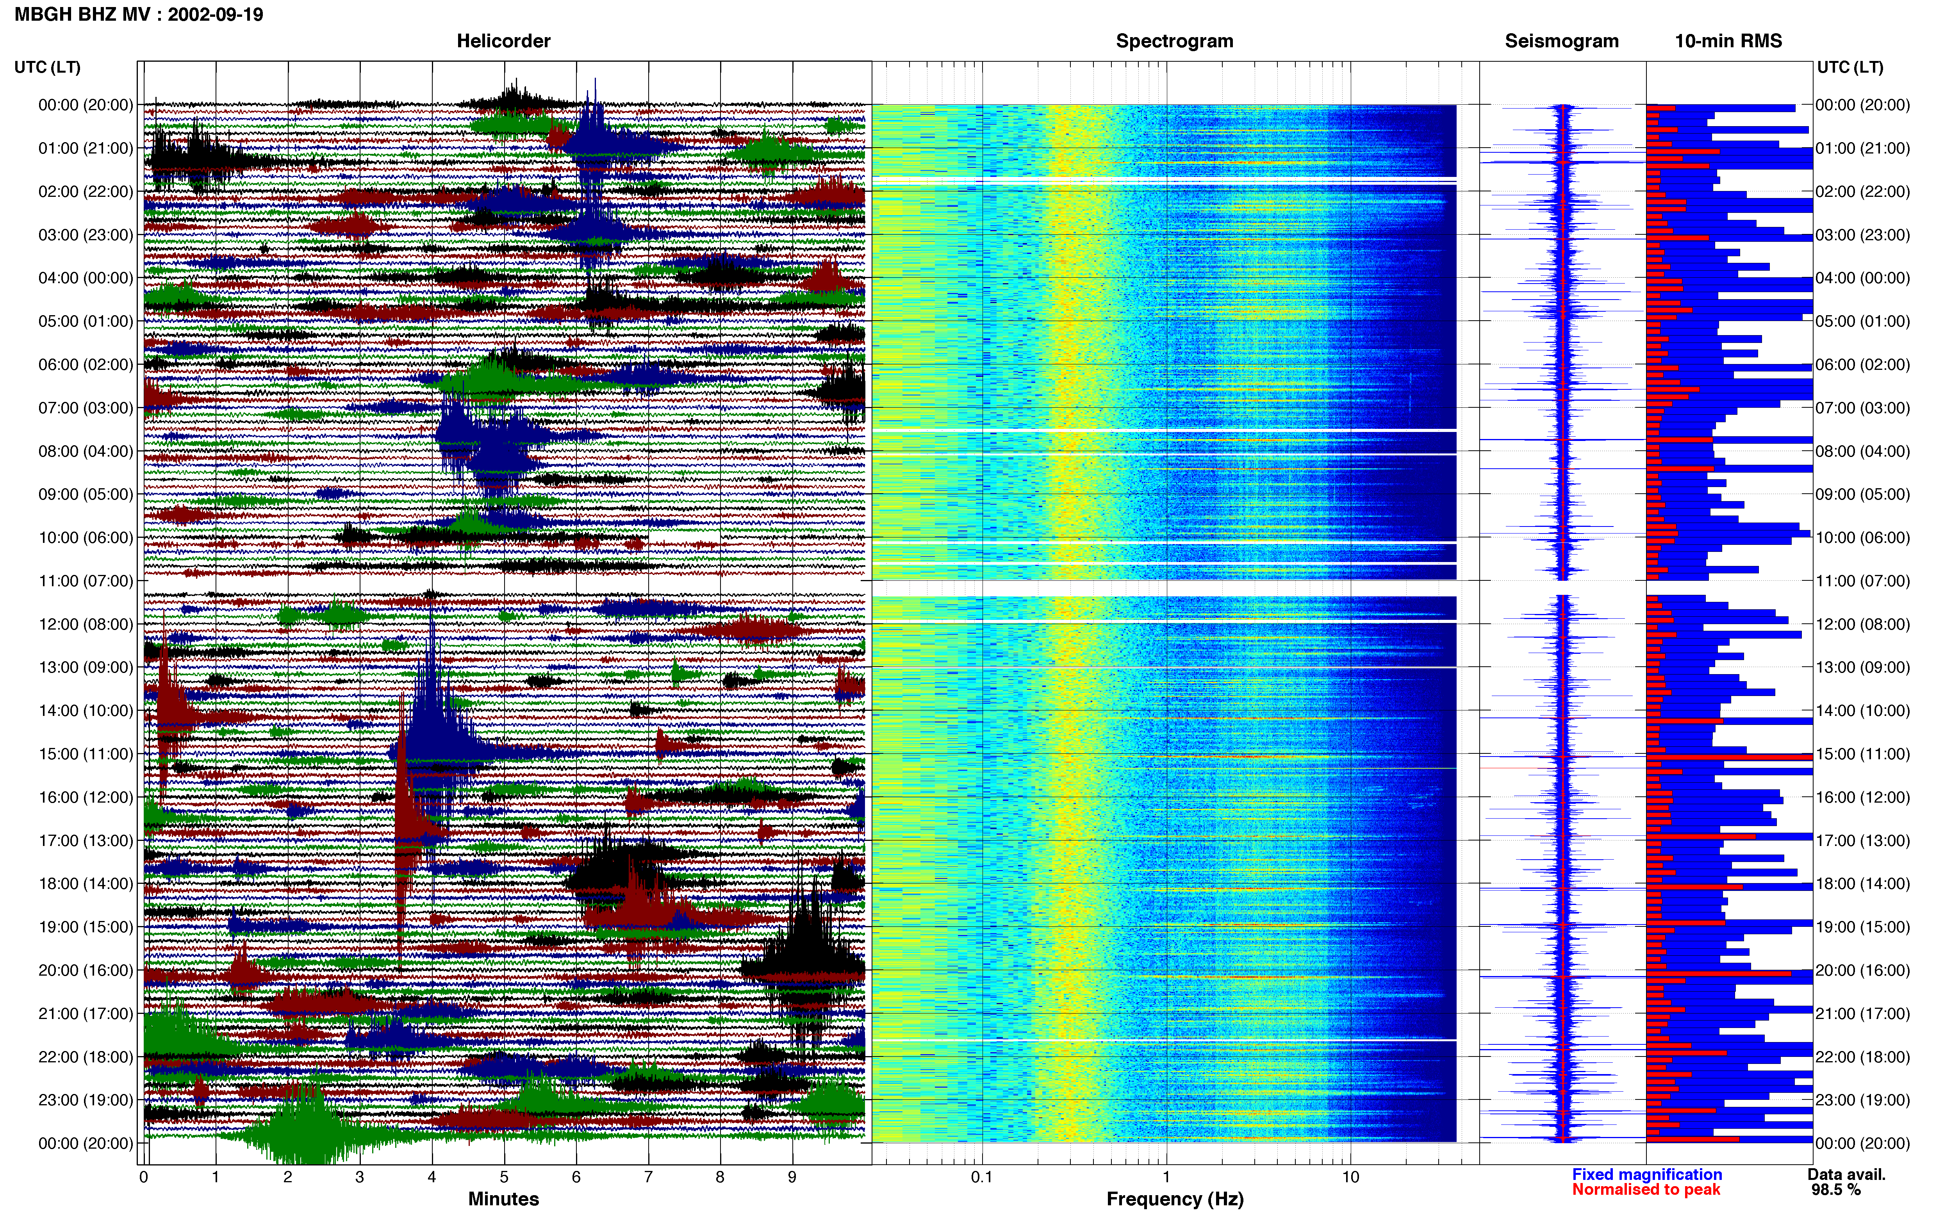Click the 'Helicorder' panel heading
Viewport: 1960px width, 1226px height.
(x=503, y=41)
